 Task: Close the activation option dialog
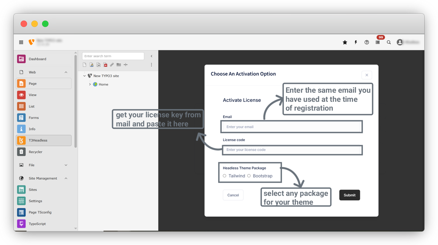[367, 75]
